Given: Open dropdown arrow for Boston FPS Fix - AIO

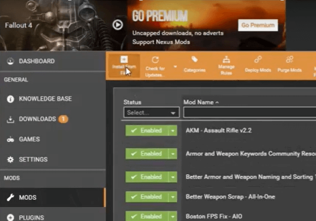Looking at the screenshot, I should (173, 217).
